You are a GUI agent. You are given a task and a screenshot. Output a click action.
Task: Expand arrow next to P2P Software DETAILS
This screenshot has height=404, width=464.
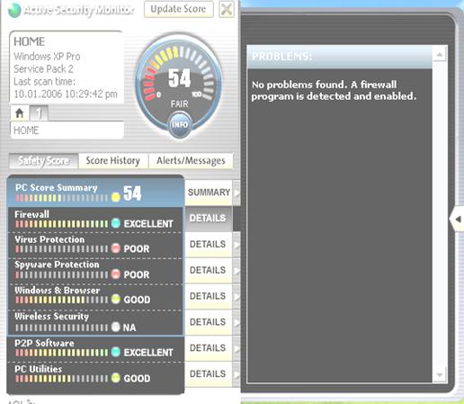236,348
